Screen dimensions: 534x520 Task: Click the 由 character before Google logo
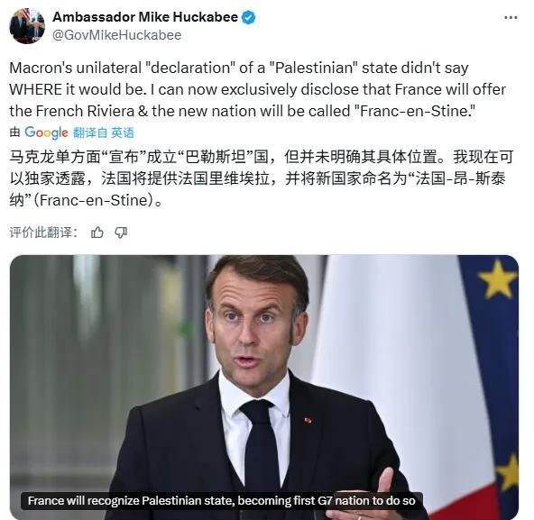click(14, 132)
